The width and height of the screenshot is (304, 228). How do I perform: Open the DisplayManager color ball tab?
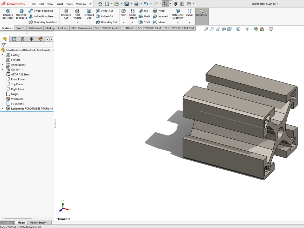coord(40,39)
